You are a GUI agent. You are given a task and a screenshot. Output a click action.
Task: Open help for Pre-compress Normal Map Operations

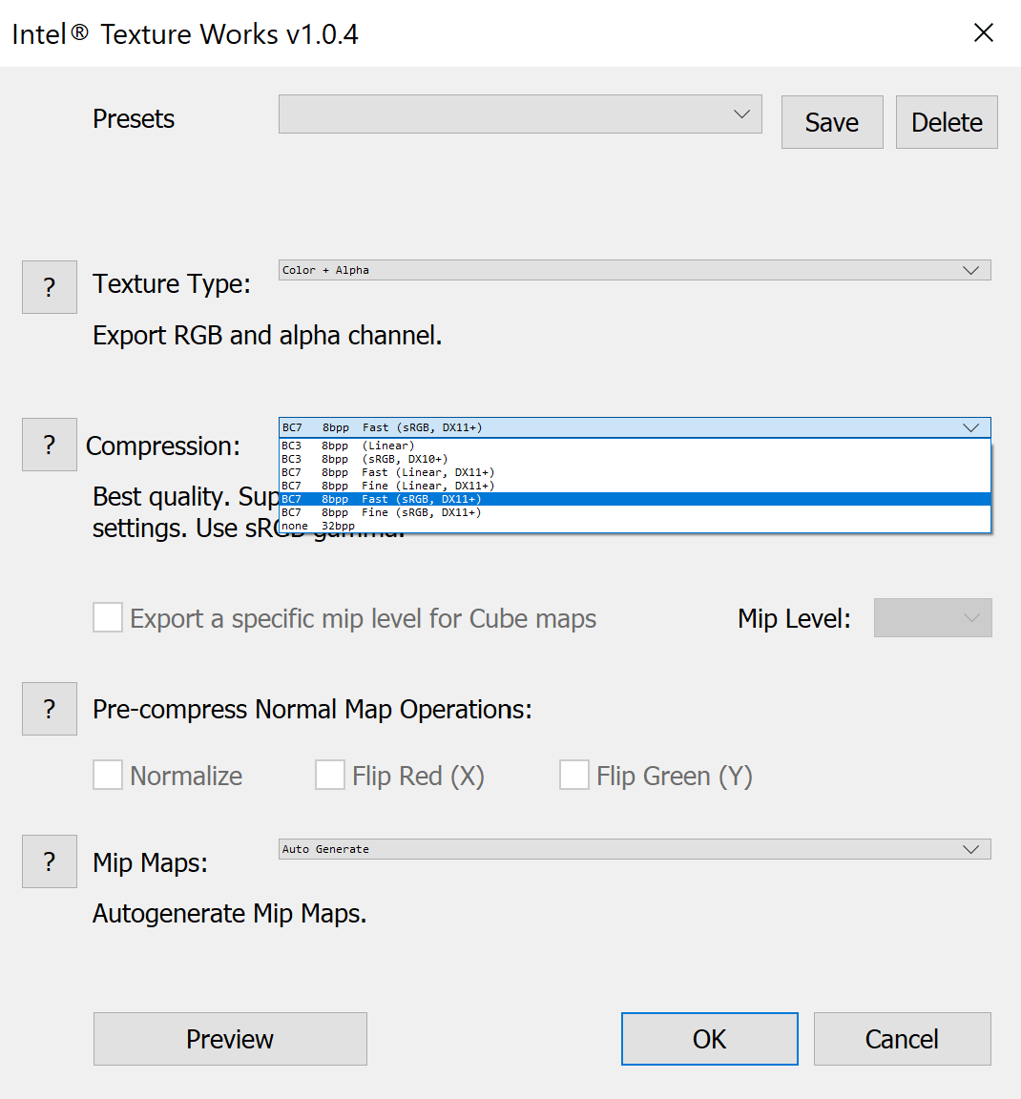tap(49, 709)
